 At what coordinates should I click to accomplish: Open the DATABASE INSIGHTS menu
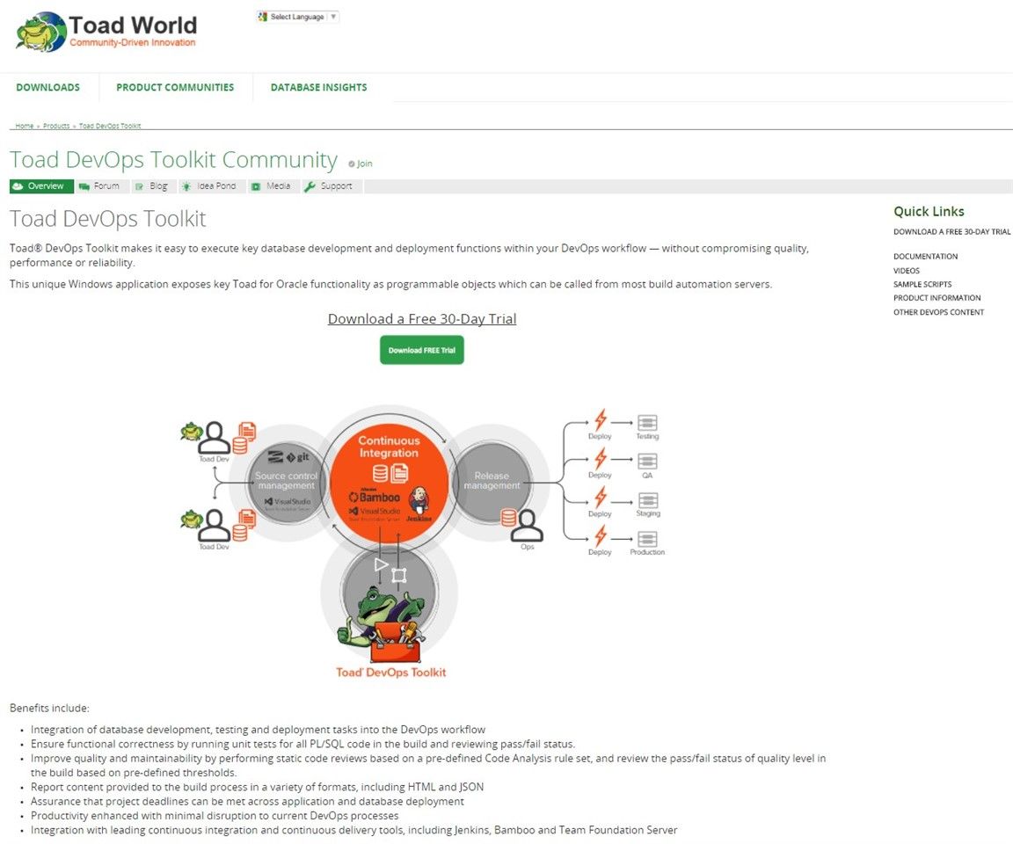(x=318, y=87)
